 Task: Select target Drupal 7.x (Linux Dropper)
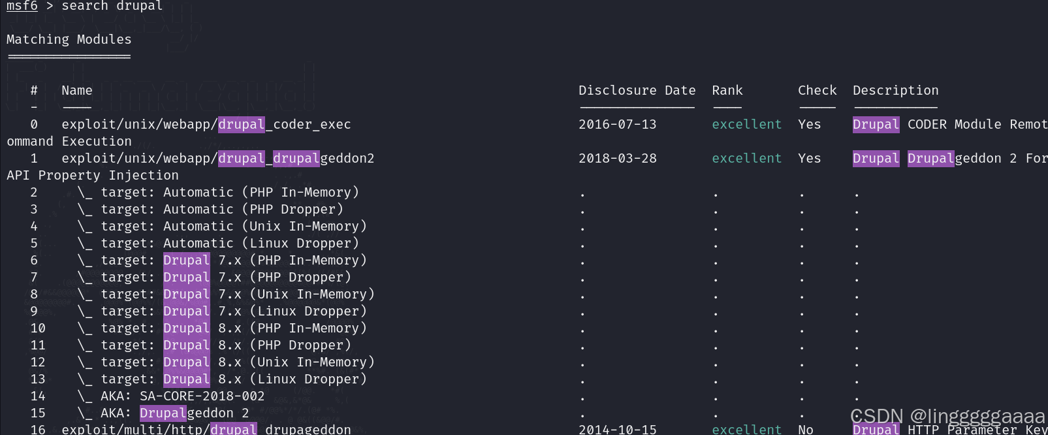[222, 312]
